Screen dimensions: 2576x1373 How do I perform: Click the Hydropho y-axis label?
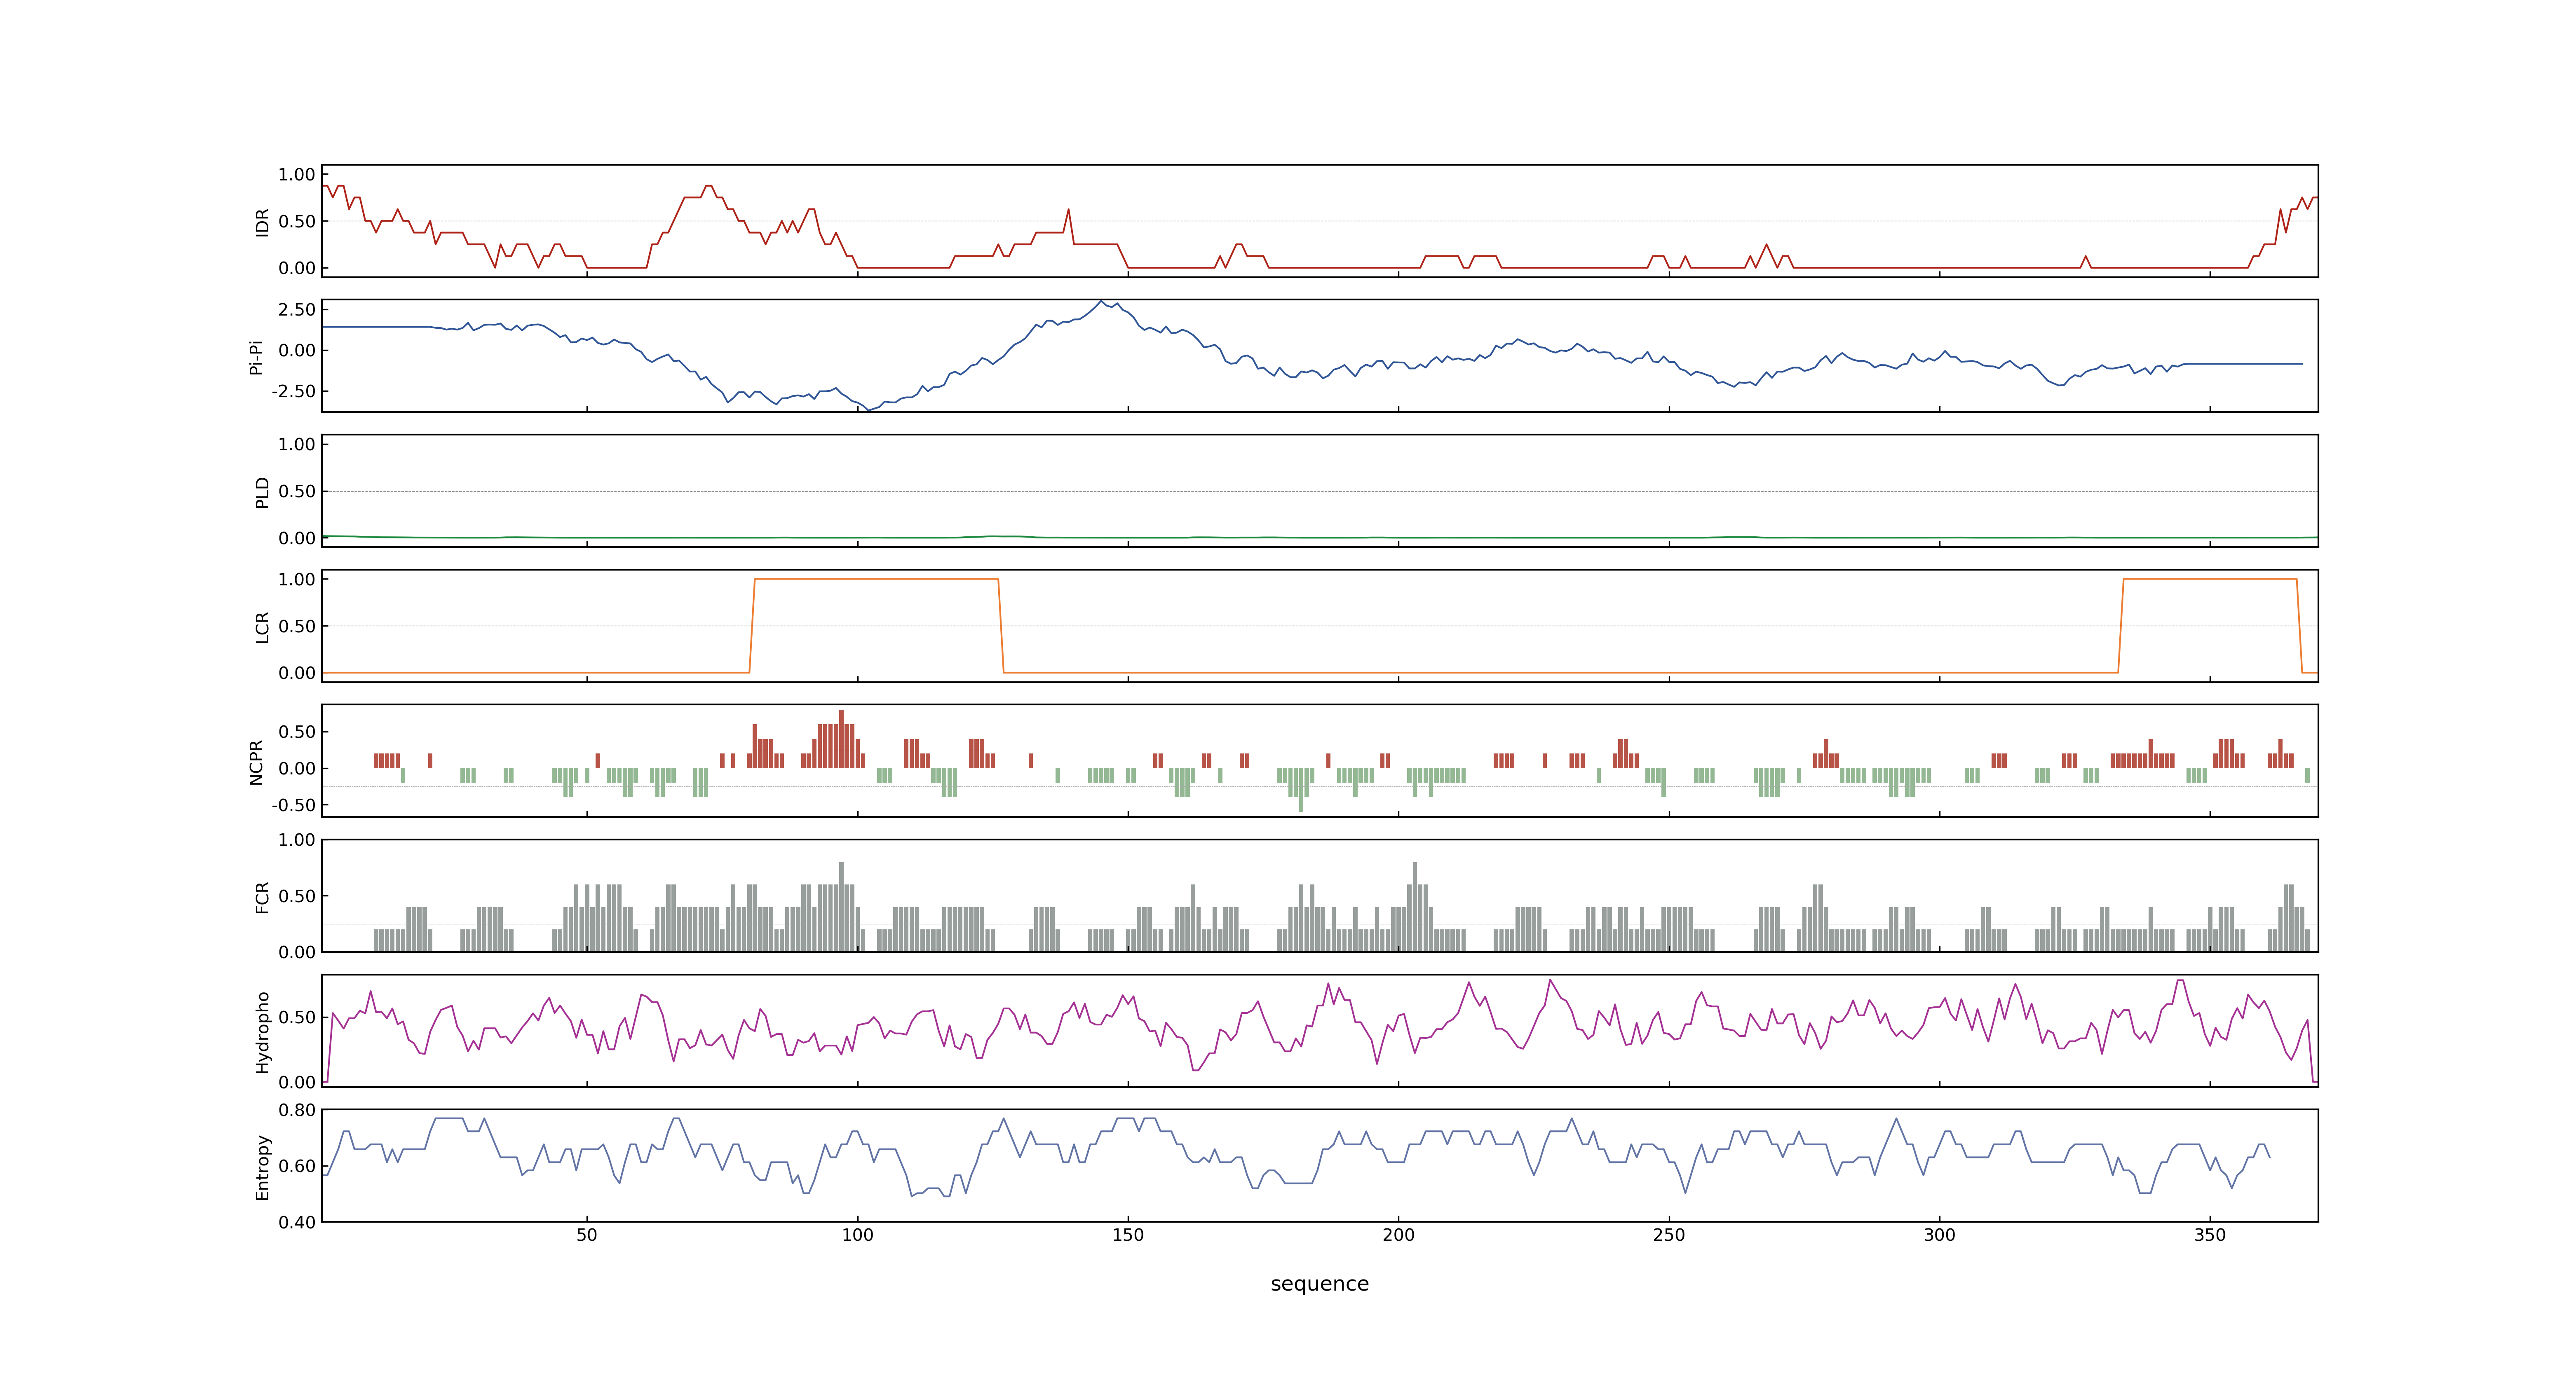[262, 1032]
